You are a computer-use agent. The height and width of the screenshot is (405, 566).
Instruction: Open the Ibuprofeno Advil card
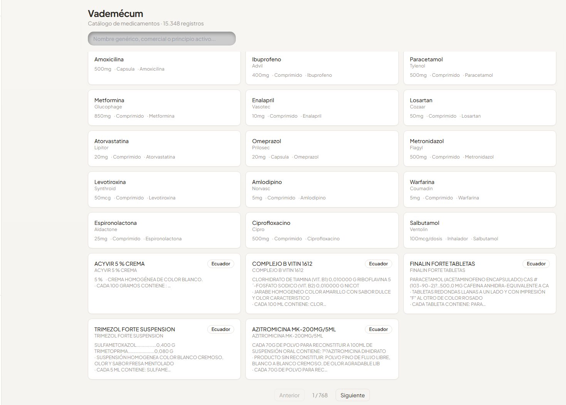click(322, 68)
